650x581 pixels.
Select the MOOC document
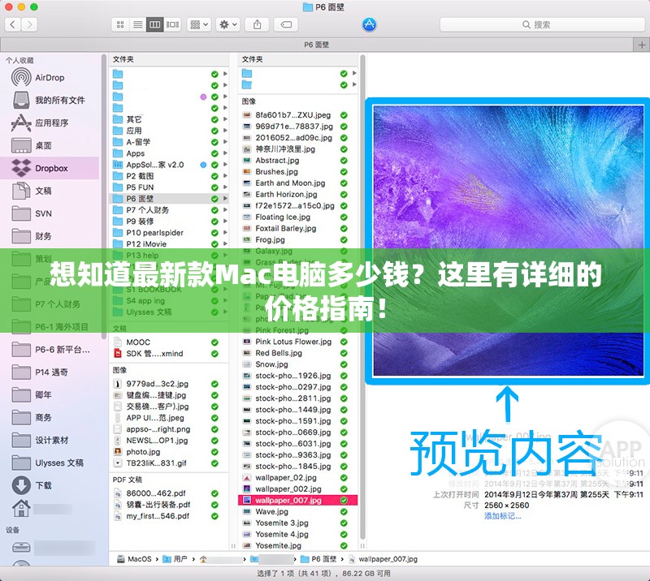(169, 342)
